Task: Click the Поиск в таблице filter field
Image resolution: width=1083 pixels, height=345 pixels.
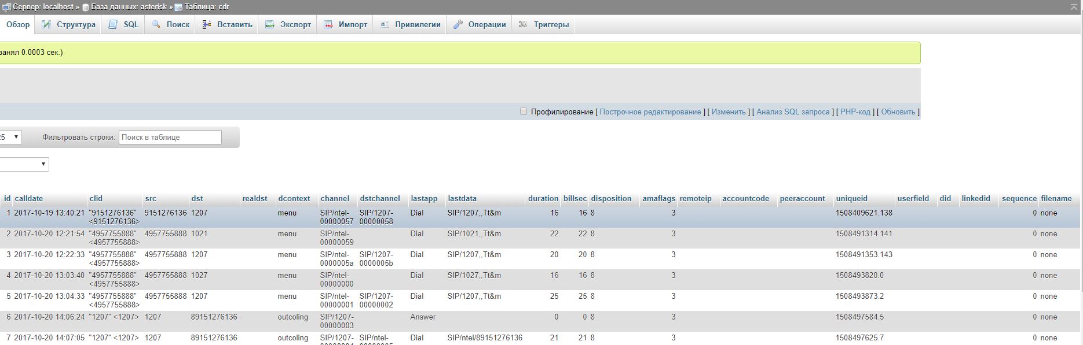Action: tap(170, 138)
